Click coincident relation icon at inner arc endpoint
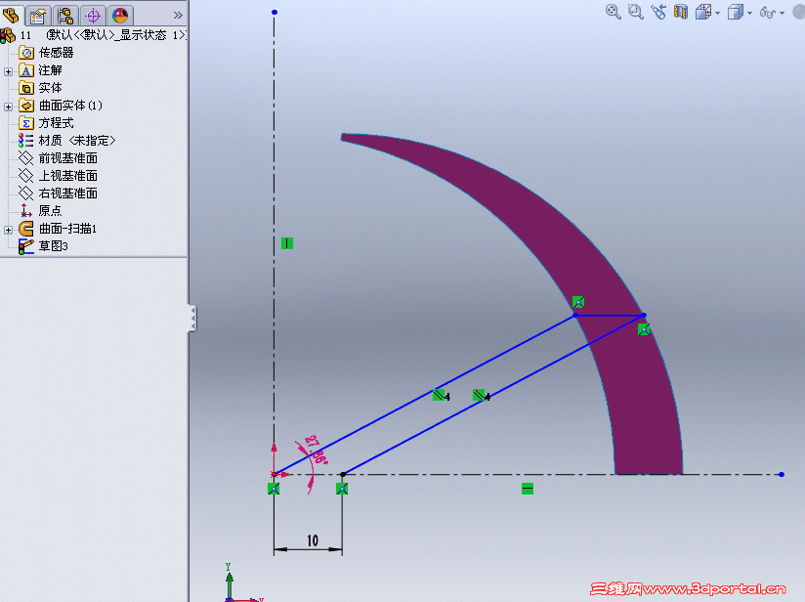Screen dimensions: 805x602 (578, 302)
